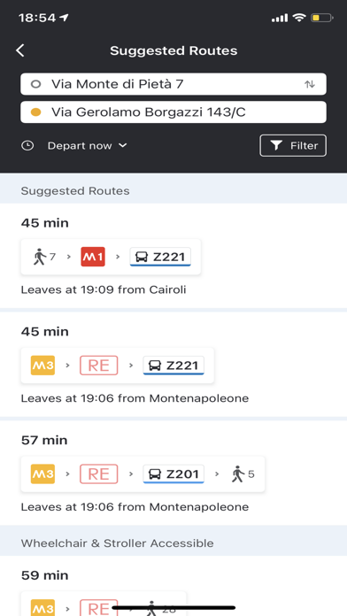Open the Filter button
This screenshot has width=347, height=616.
tap(293, 146)
